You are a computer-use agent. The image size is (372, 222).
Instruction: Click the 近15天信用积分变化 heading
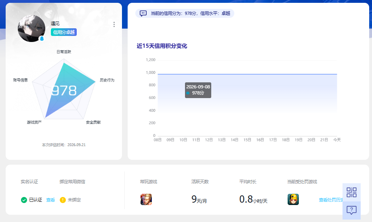162,46
